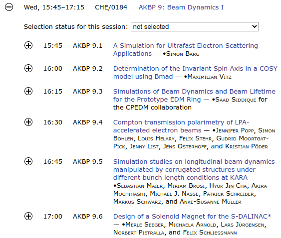Click the 'not selected' status value

[x=151, y=27]
